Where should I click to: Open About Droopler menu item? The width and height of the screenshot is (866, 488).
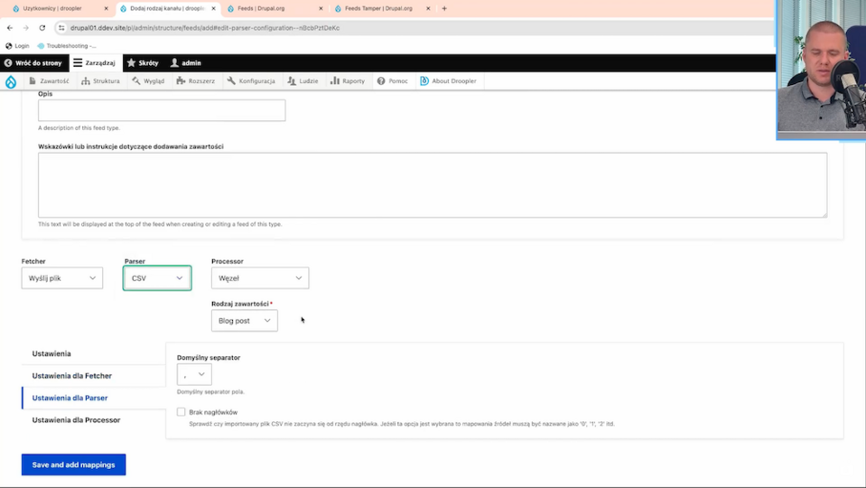point(448,80)
